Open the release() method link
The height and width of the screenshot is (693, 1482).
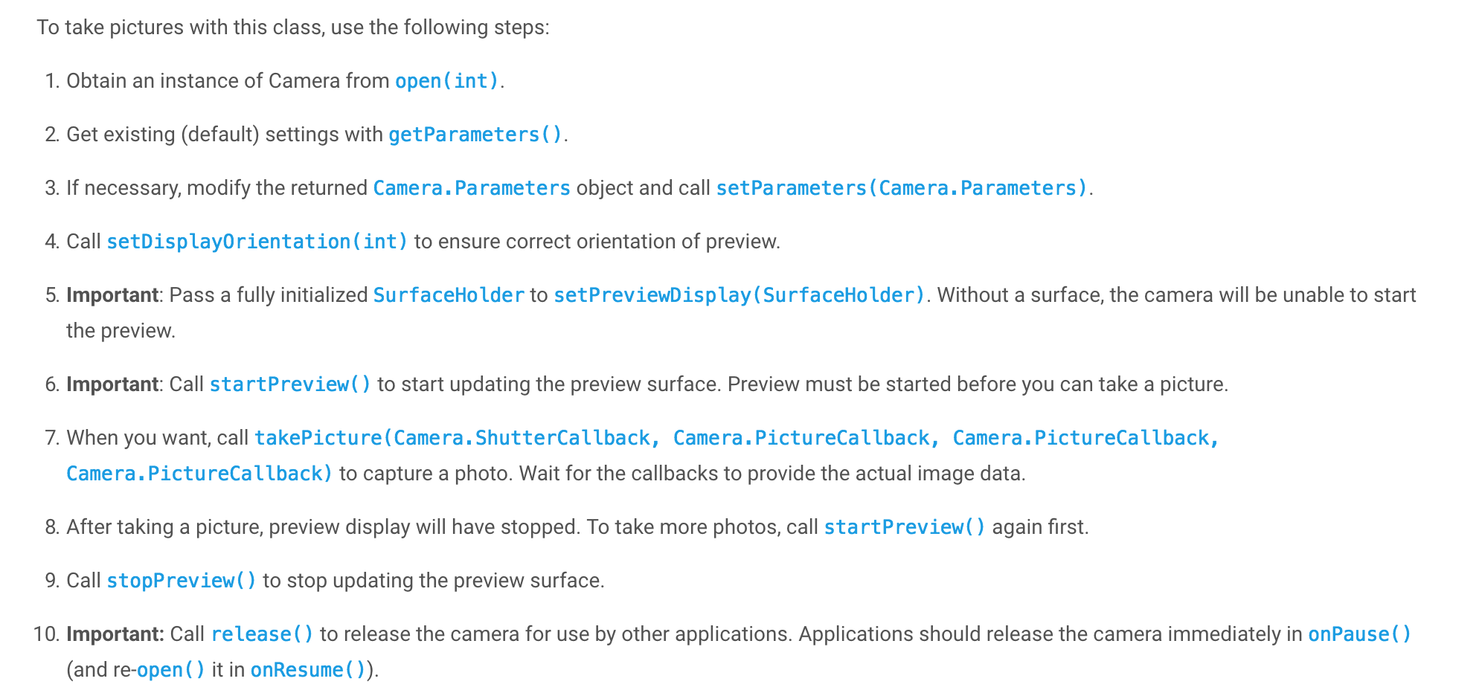(x=263, y=634)
